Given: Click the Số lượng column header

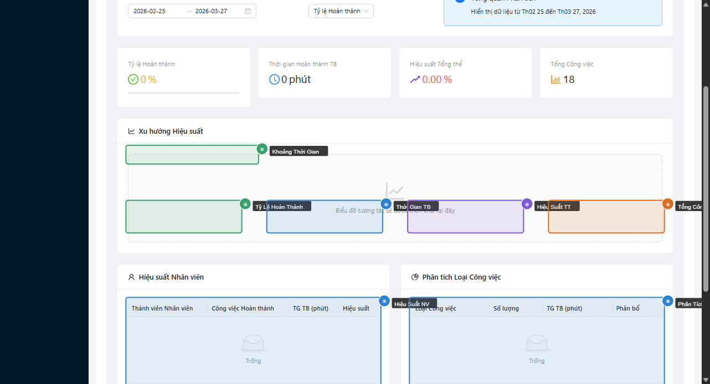Looking at the screenshot, I should (506, 308).
